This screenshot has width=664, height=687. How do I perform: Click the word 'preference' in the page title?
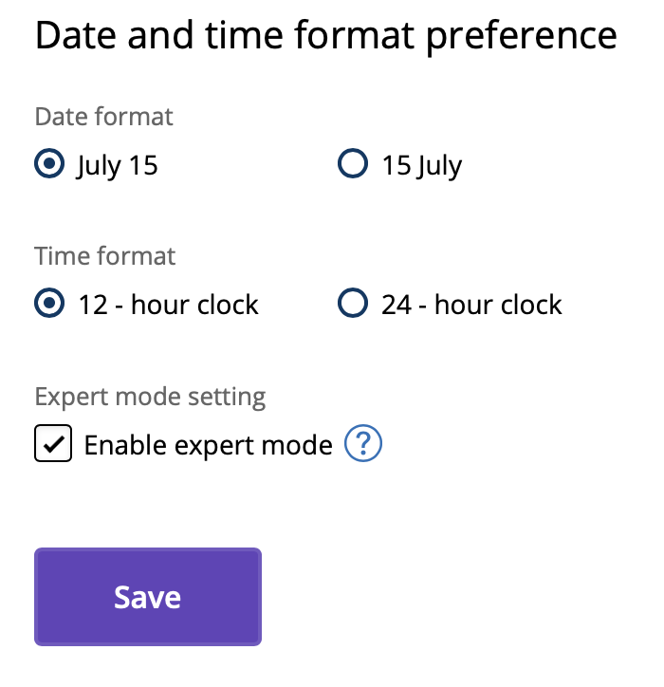(522, 37)
